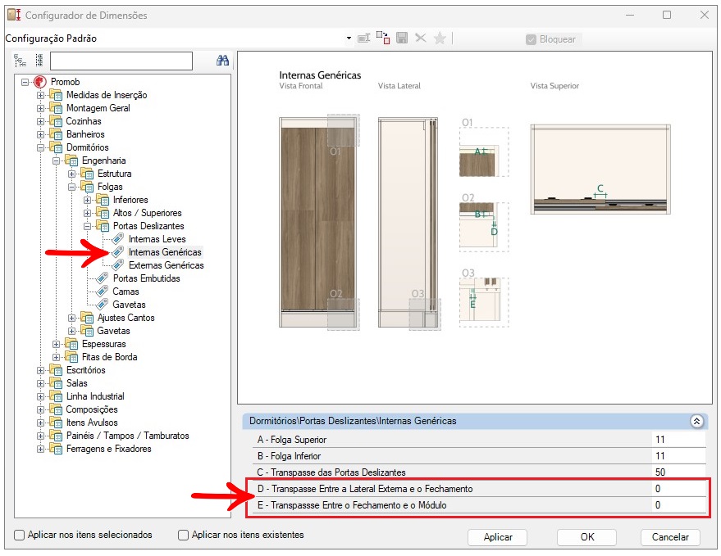Viewport: 721px width, 556px height.
Task: Toggle the Bloquear checkbox
Action: 531,39
